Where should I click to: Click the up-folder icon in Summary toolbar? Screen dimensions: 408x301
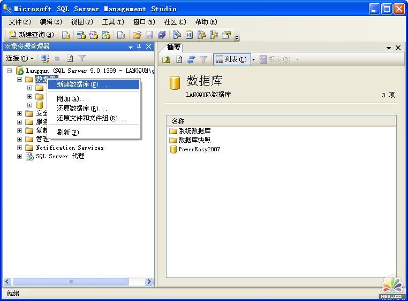coord(167,59)
